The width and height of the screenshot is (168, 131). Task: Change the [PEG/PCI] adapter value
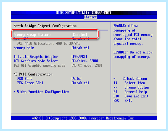coord(79,57)
